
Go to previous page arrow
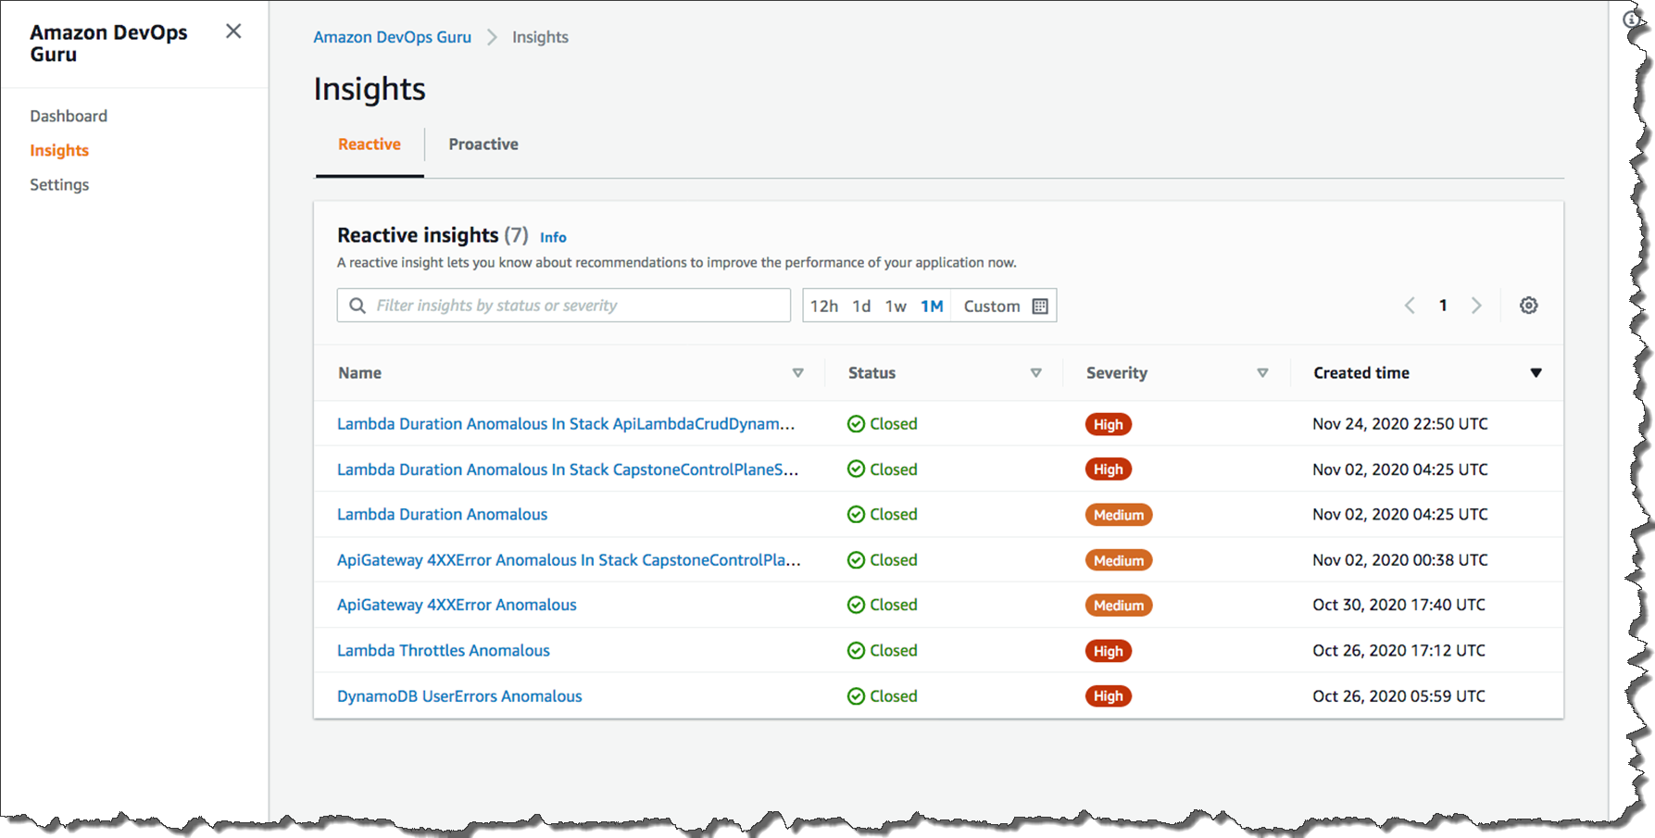(1410, 306)
